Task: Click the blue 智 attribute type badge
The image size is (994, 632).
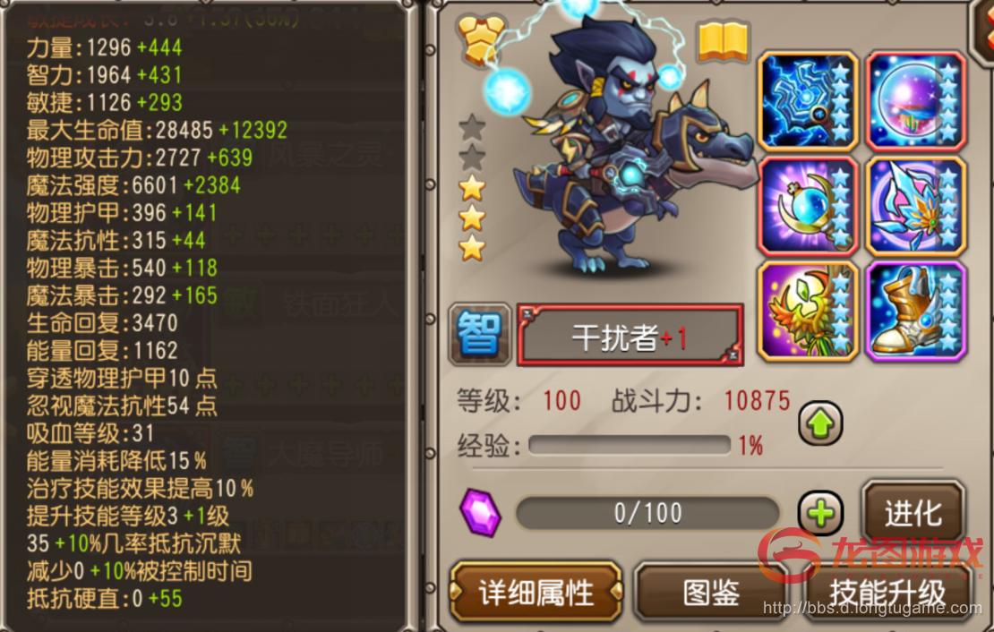Action: click(480, 334)
